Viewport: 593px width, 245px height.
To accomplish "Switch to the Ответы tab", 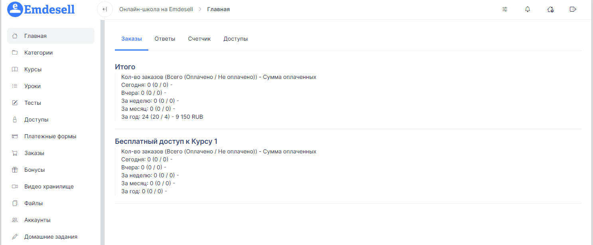I will point(165,39).
